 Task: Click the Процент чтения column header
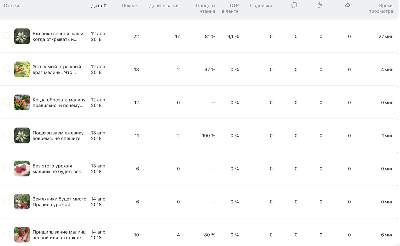206,8
